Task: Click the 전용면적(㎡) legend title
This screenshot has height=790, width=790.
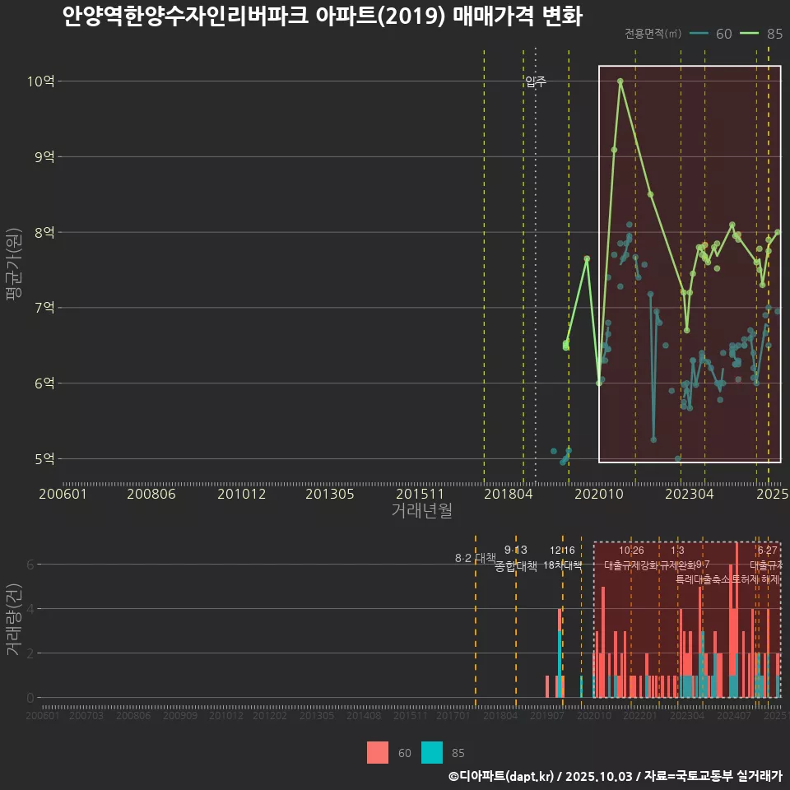Action: 653,34
